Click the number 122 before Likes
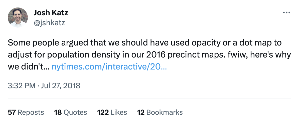The width and height of the screenshot is (298, 124). [103, 112]
